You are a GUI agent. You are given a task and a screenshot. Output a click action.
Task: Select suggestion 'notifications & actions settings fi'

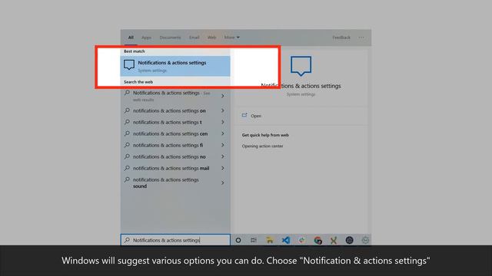pyautogui.click(x=175, y=145)
